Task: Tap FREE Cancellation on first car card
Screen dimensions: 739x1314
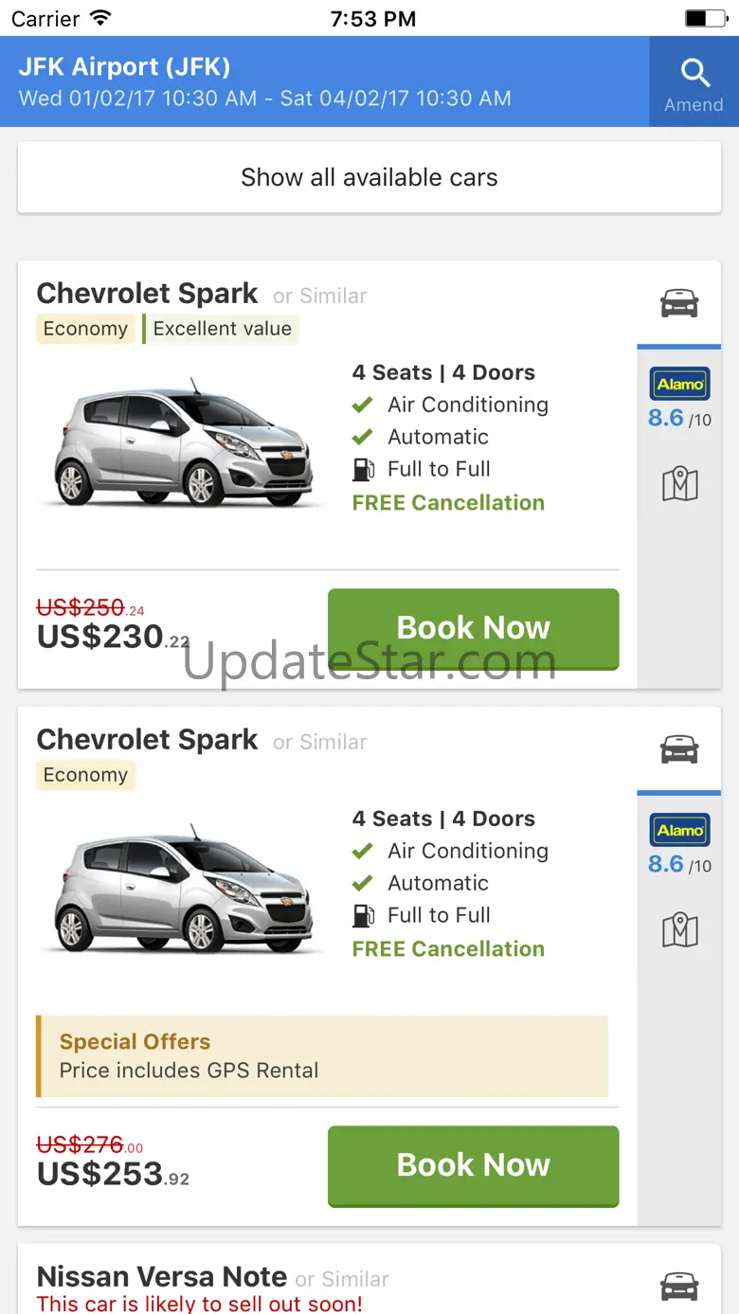Action: point(448,503)
